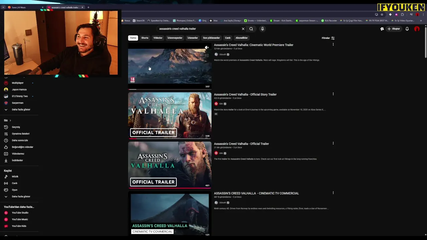Viewport: 427px width, 240px height.
Task: Show hidden bookmarks overflow chevron
Action: [x=421, y=21]
